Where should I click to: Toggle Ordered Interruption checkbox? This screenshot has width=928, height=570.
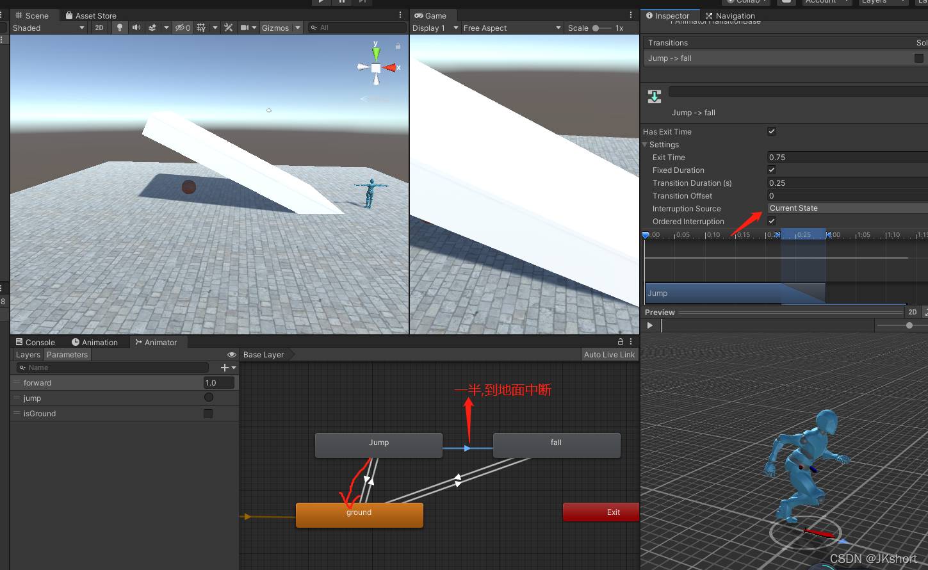tap(772, 221)
